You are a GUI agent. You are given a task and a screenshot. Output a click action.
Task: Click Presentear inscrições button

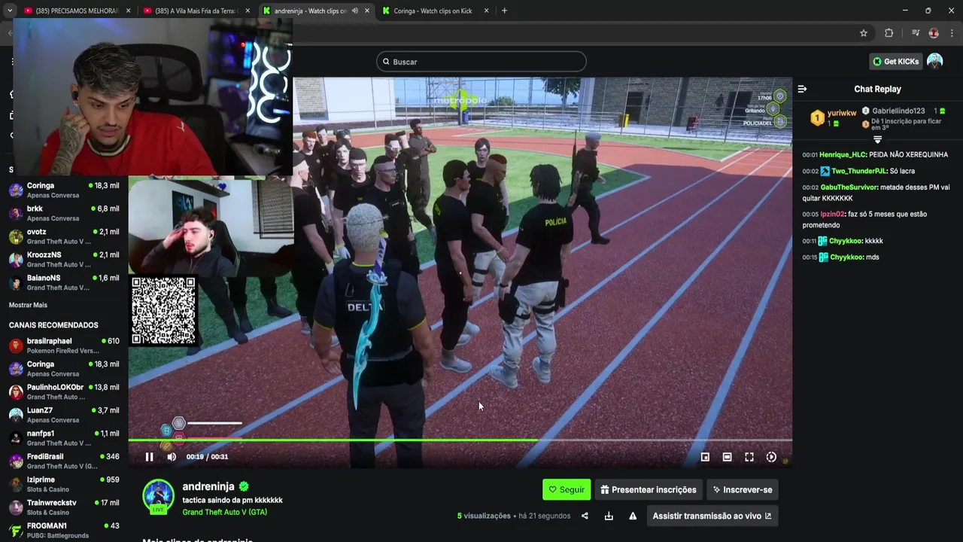click(x=649, y=489)
